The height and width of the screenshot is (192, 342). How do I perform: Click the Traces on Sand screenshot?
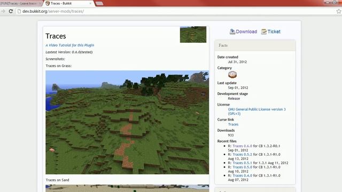click(127, 188)
